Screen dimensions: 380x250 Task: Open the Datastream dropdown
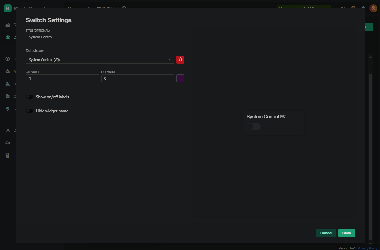(x=100, y=60)
